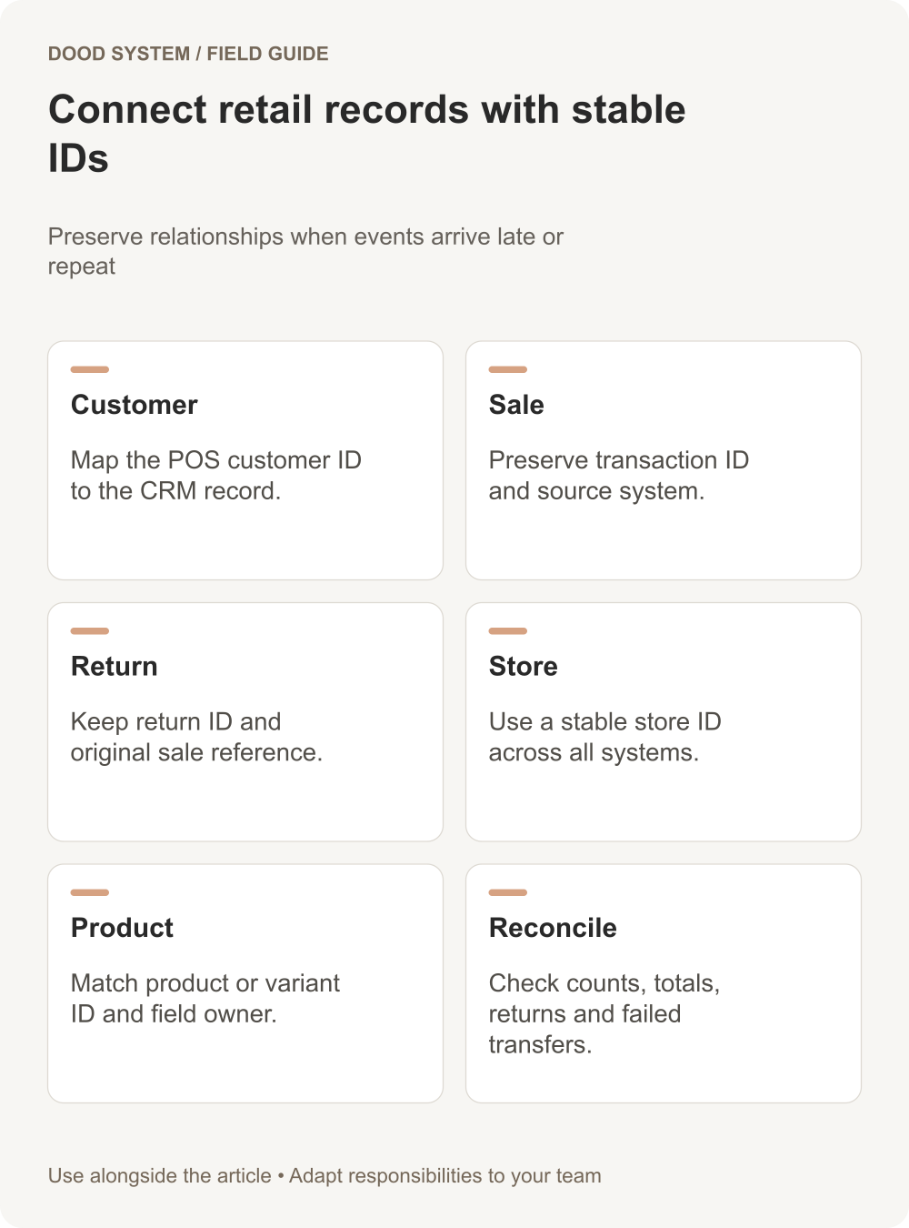This screenshot has height=1228, width=909.
Task: Click the accent bar above Reconcile
Action: coord(508,892)
